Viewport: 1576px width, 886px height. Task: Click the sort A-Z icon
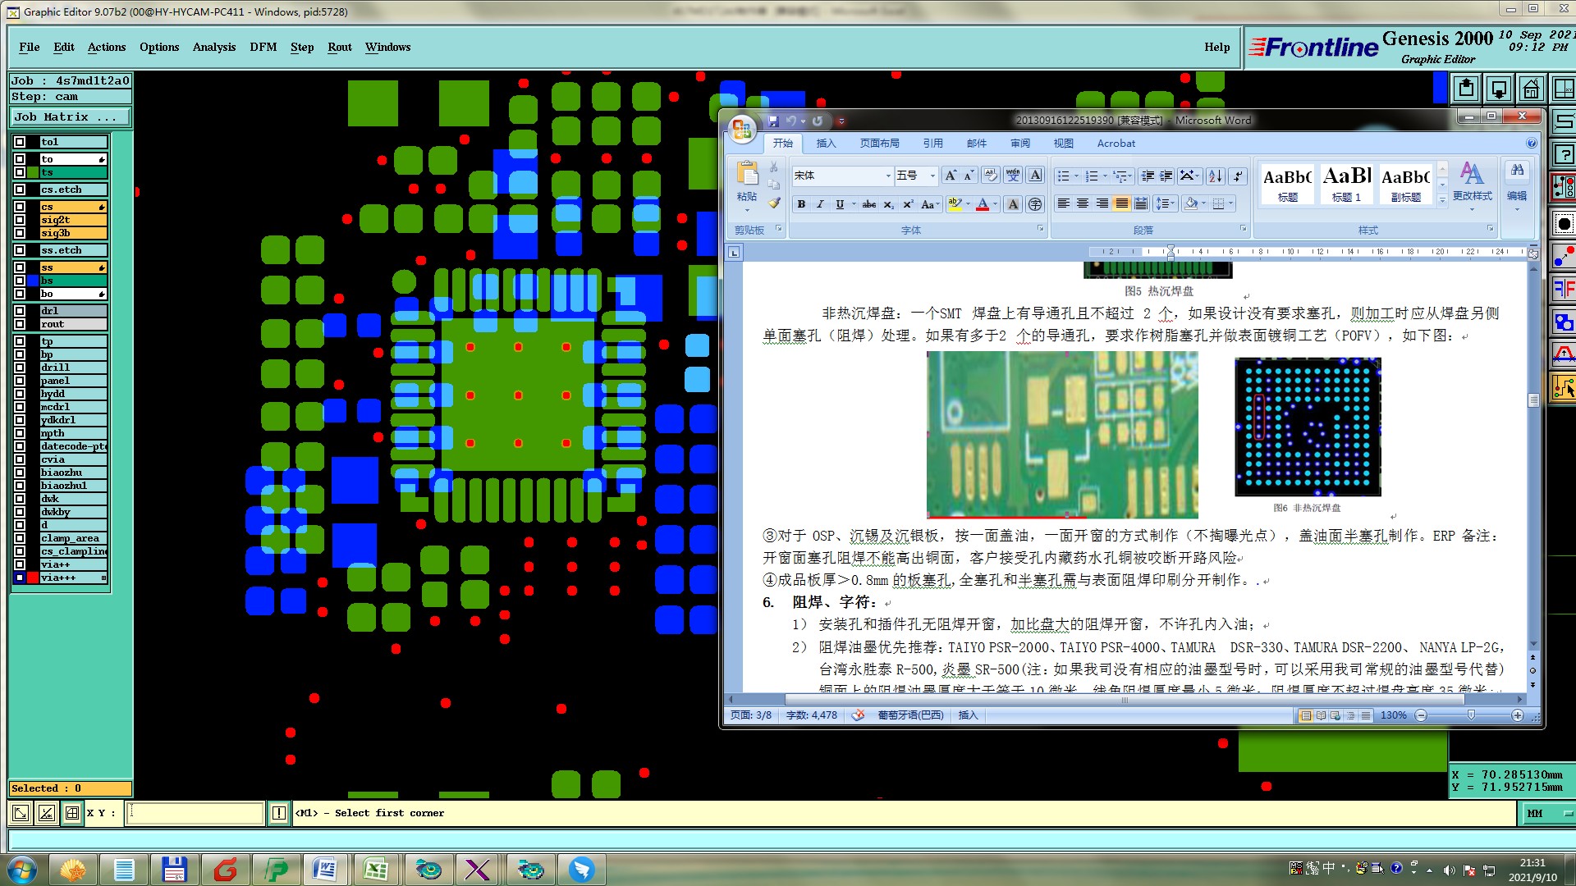(1215, 176)
